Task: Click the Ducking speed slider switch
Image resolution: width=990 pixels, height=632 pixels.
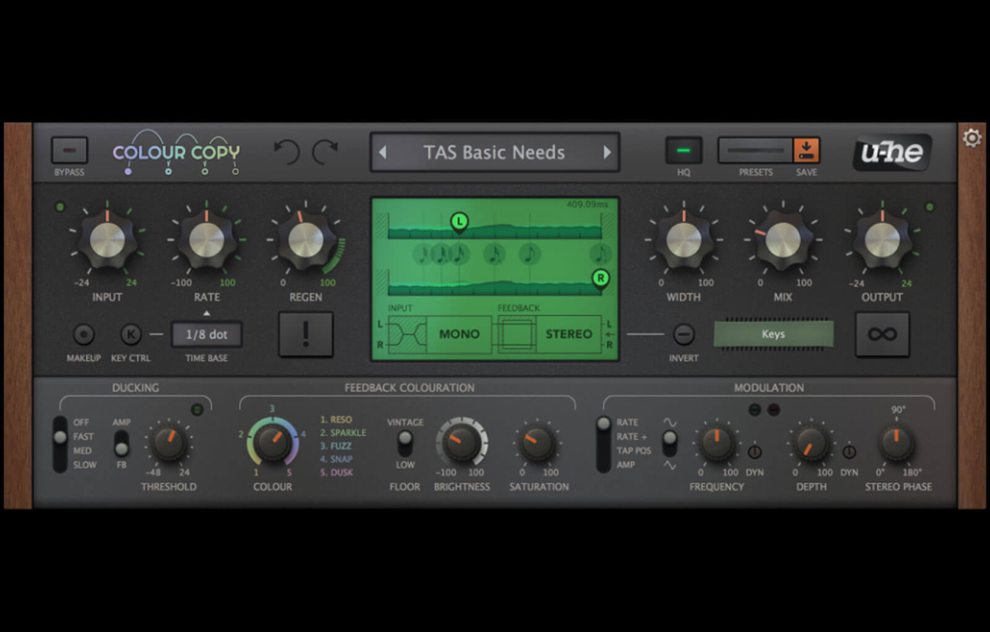Action: (59, 443)
